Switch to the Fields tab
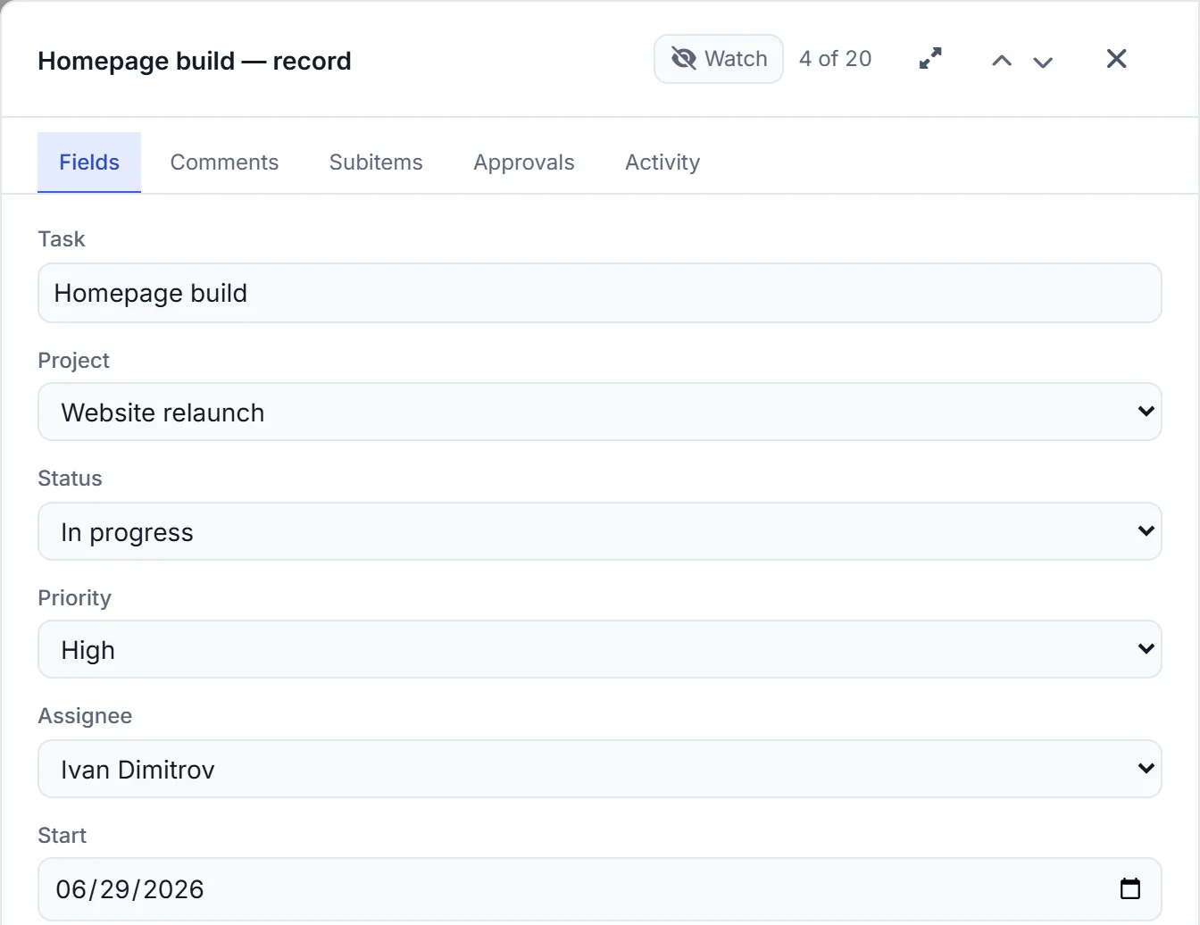This screenshot has width=1200, height=925. (x=89, y=162)
